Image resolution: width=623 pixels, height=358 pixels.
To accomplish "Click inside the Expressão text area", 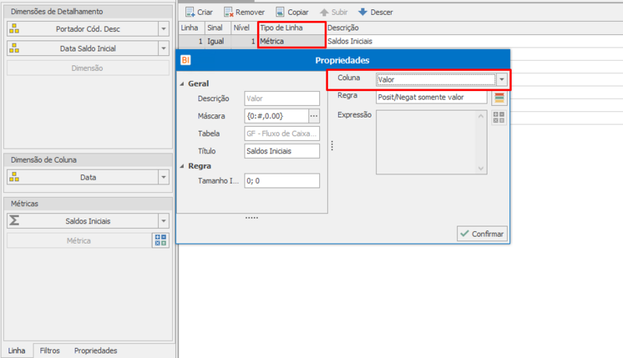I will (x=426, y=142).
